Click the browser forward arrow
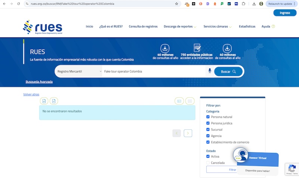This screenshot has width=299, height=178. (12, 4)
